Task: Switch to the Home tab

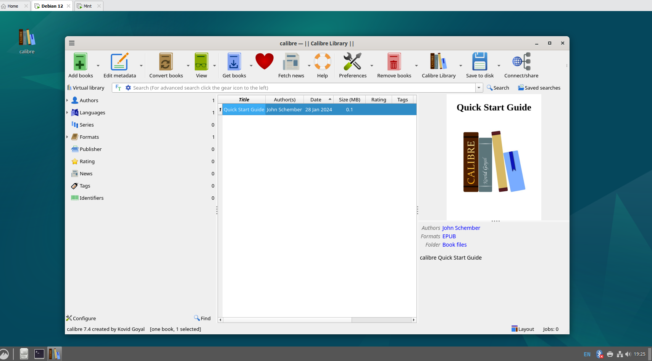Action: (x=15, y=6)
